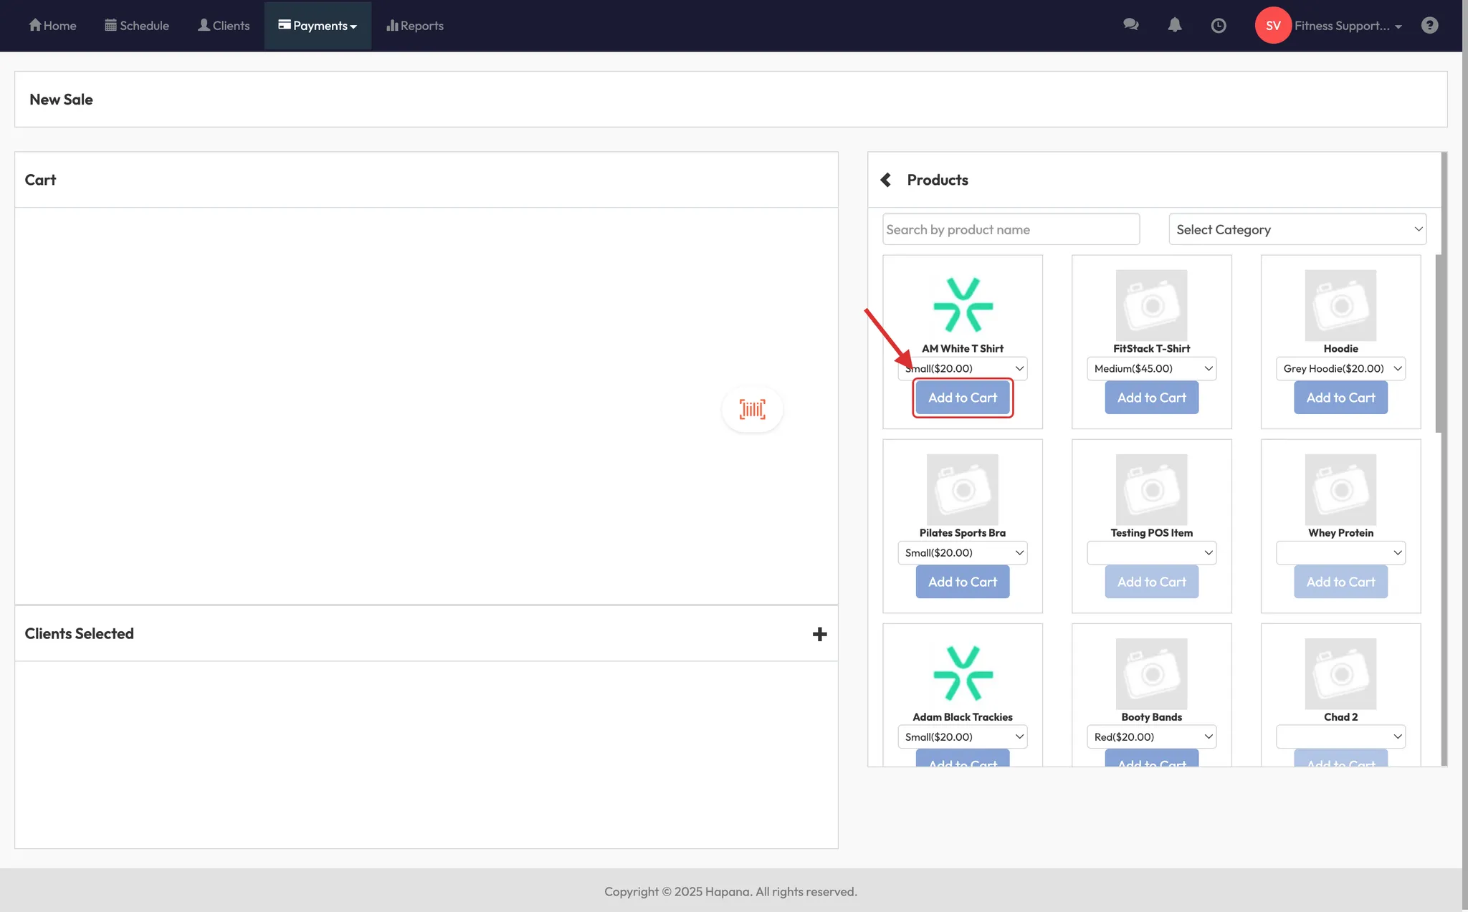The image size is (1468, 912).
Task: Go back using Products arrow icon
Action: [x=886, y=180]
